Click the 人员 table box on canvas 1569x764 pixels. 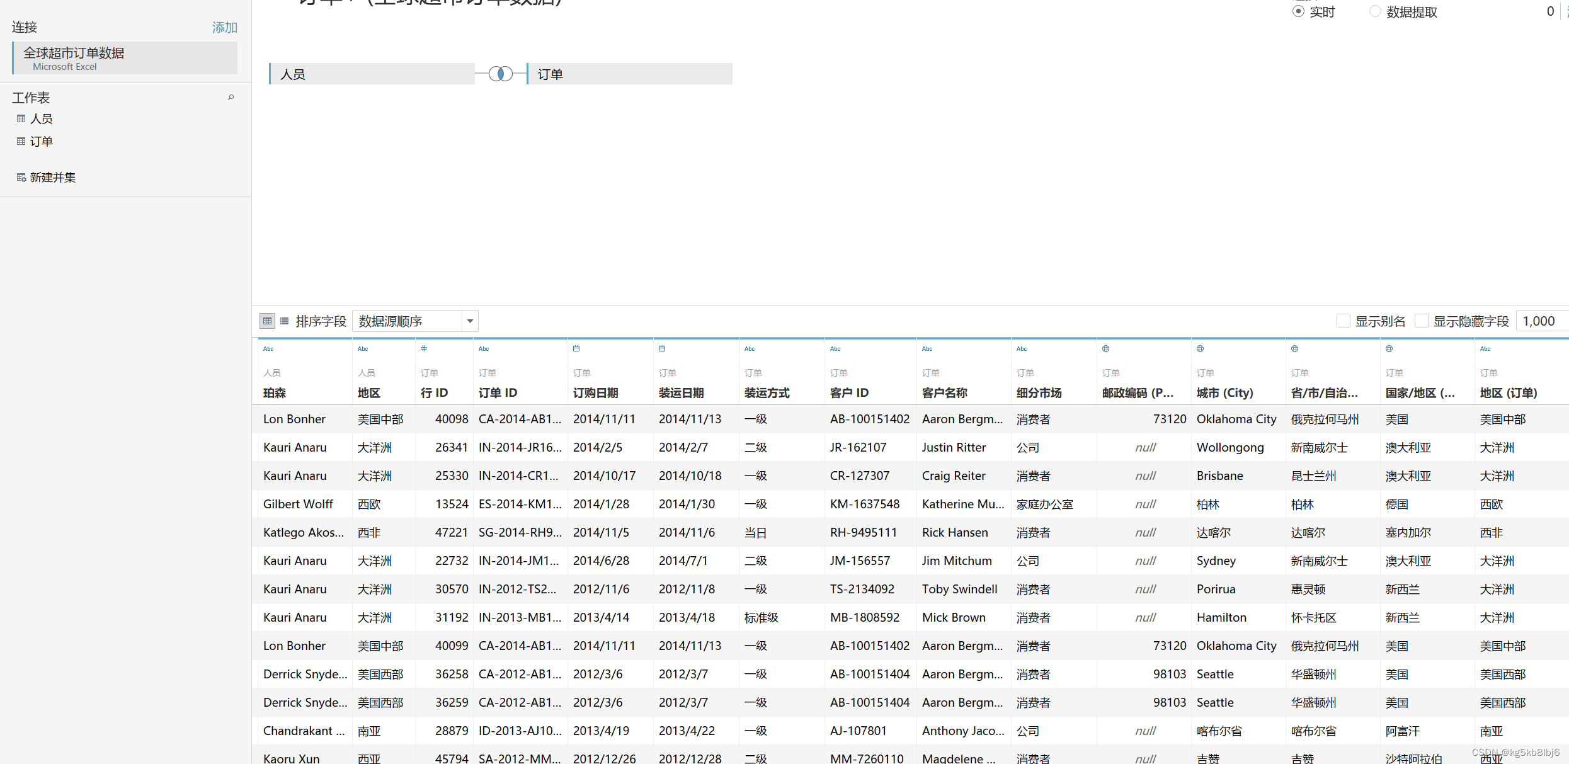[x=372, y=74]
